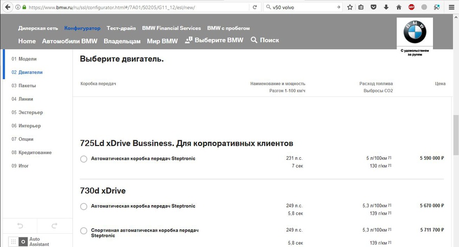Open the Firefox hamburger menu
Viewport: 459px width, 247px height.
[x=451, y=7]
